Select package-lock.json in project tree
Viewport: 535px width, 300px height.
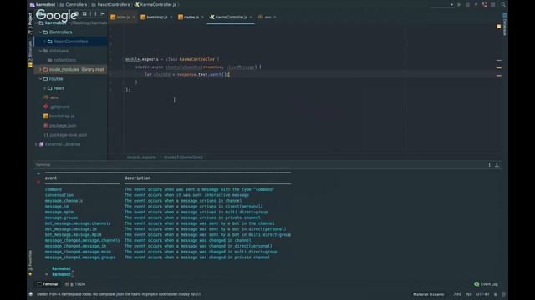point(65,135)
